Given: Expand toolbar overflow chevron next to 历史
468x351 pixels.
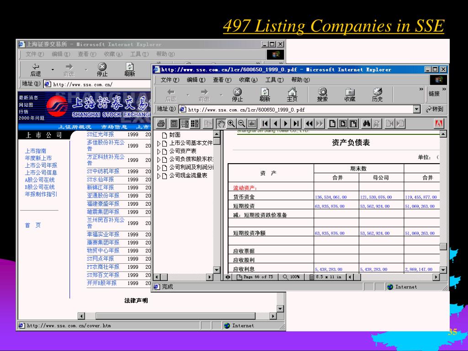Looking at the screenshot, I should tap(421, 89).
